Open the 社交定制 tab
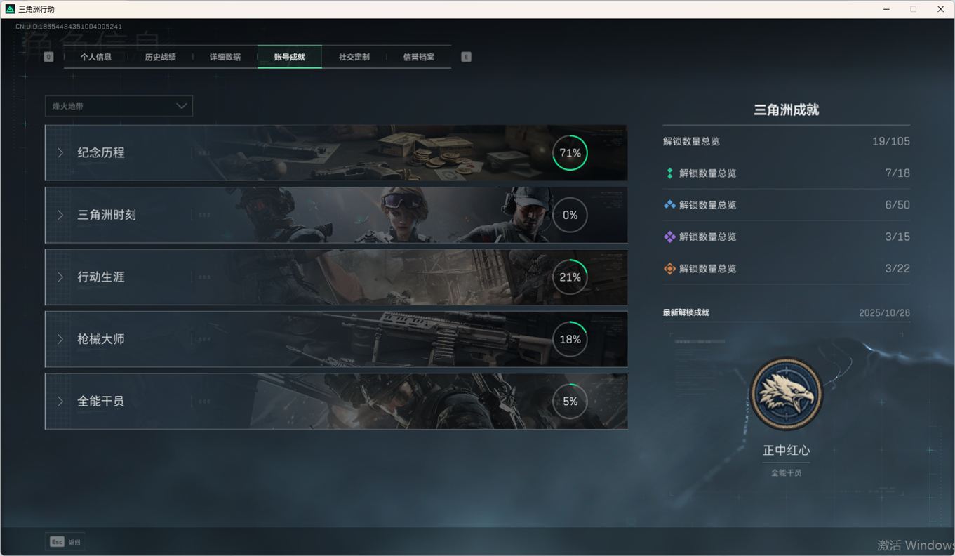 click(x=354, y=57)
